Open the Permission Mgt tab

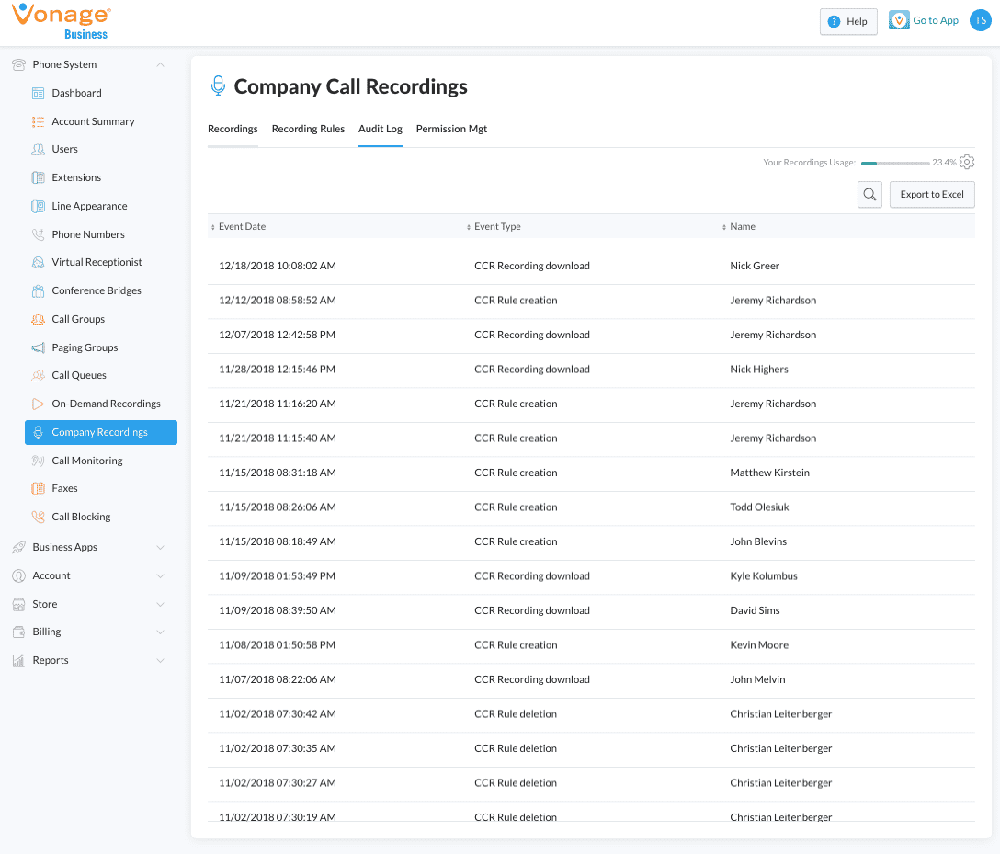(451, 129)
